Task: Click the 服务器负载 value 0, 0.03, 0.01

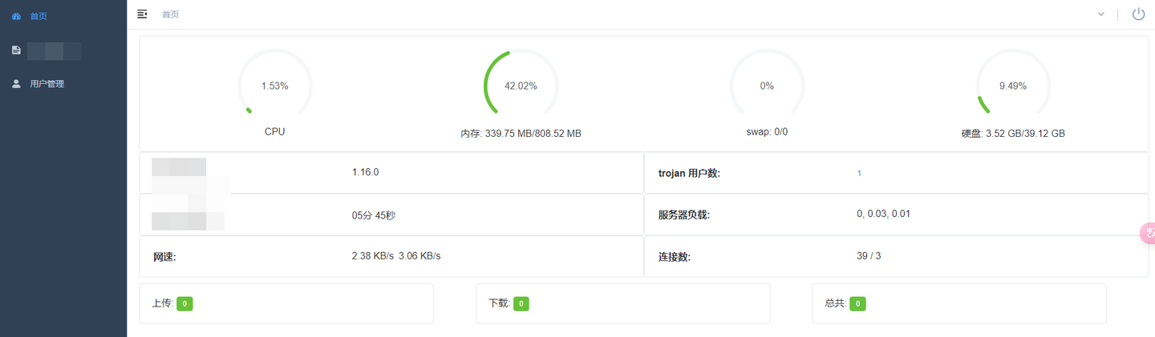Action: click(883, 214)
